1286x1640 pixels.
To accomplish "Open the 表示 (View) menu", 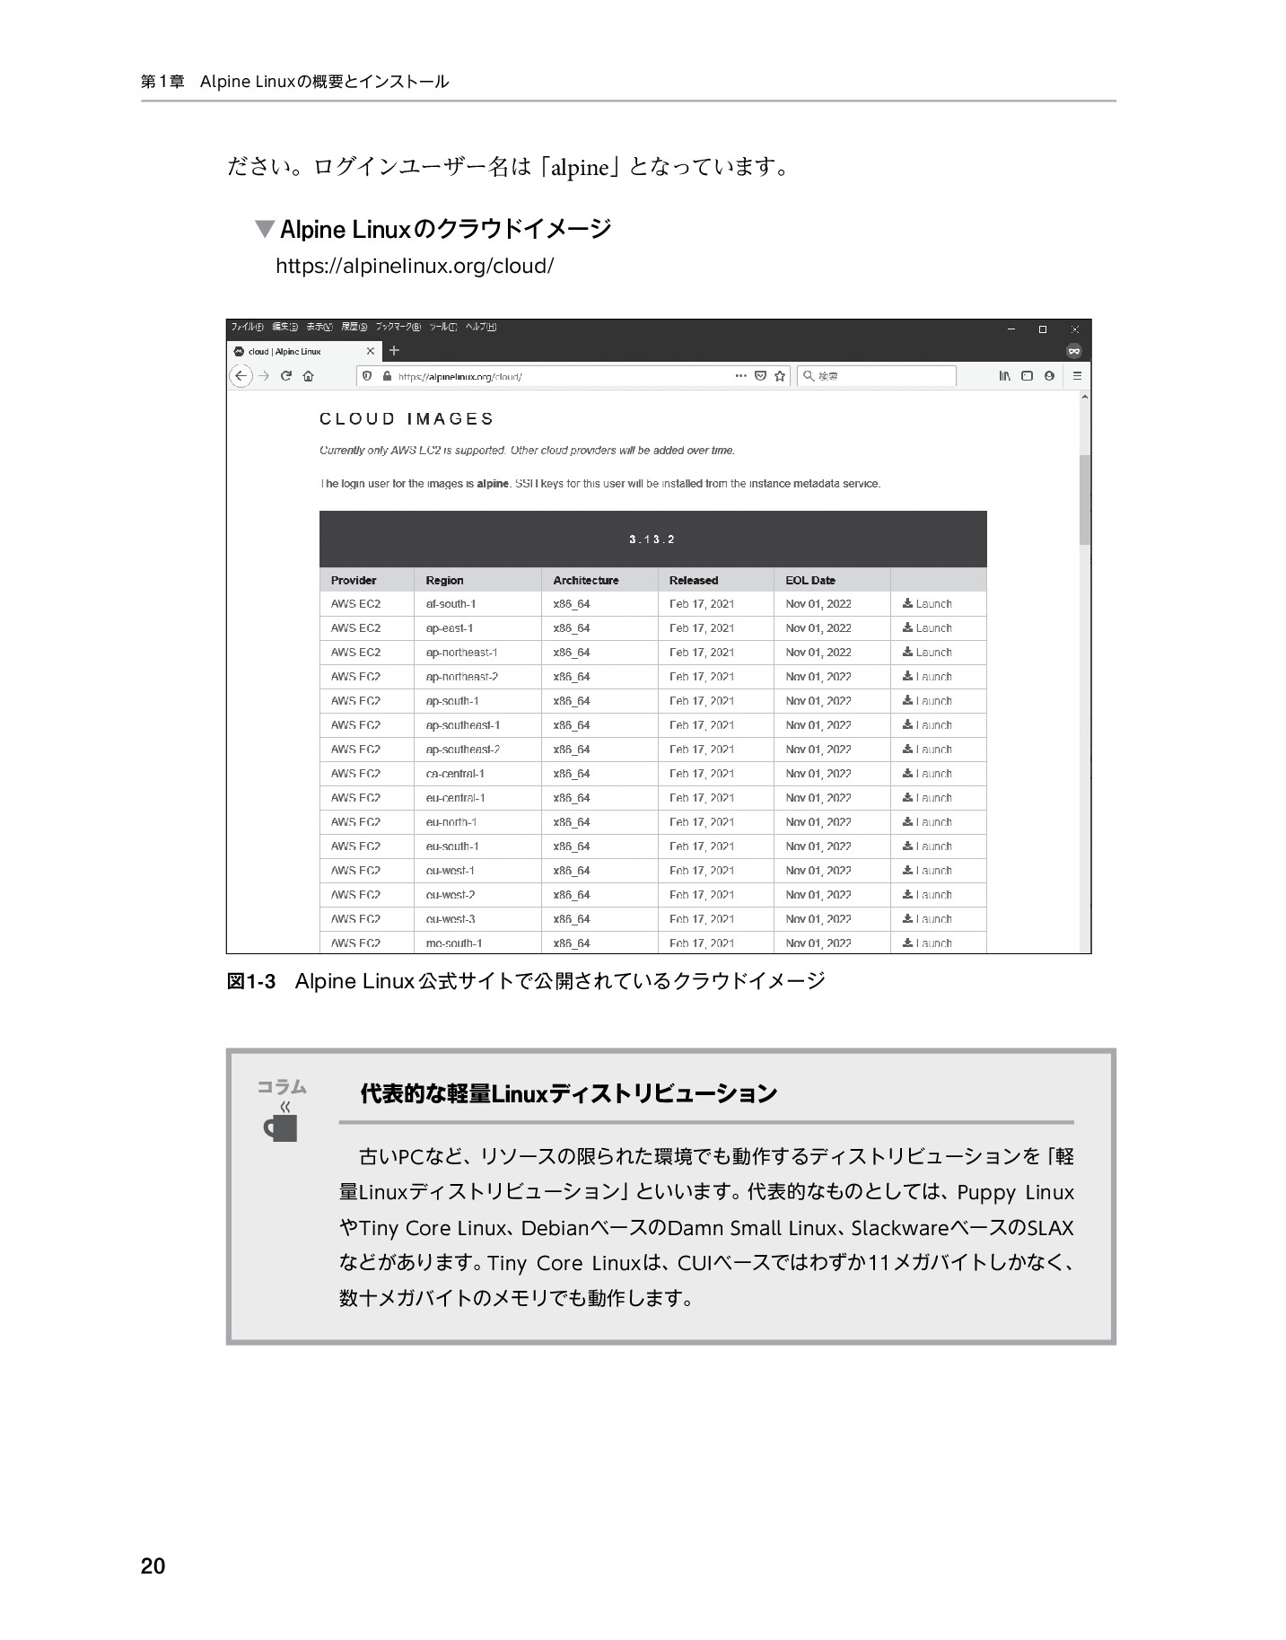I will click(x=319, y=327).
